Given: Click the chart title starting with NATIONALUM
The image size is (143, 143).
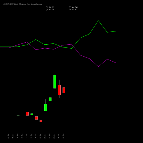Looking at the screenshot, I should pyautogui.click(x=23, y=4).
